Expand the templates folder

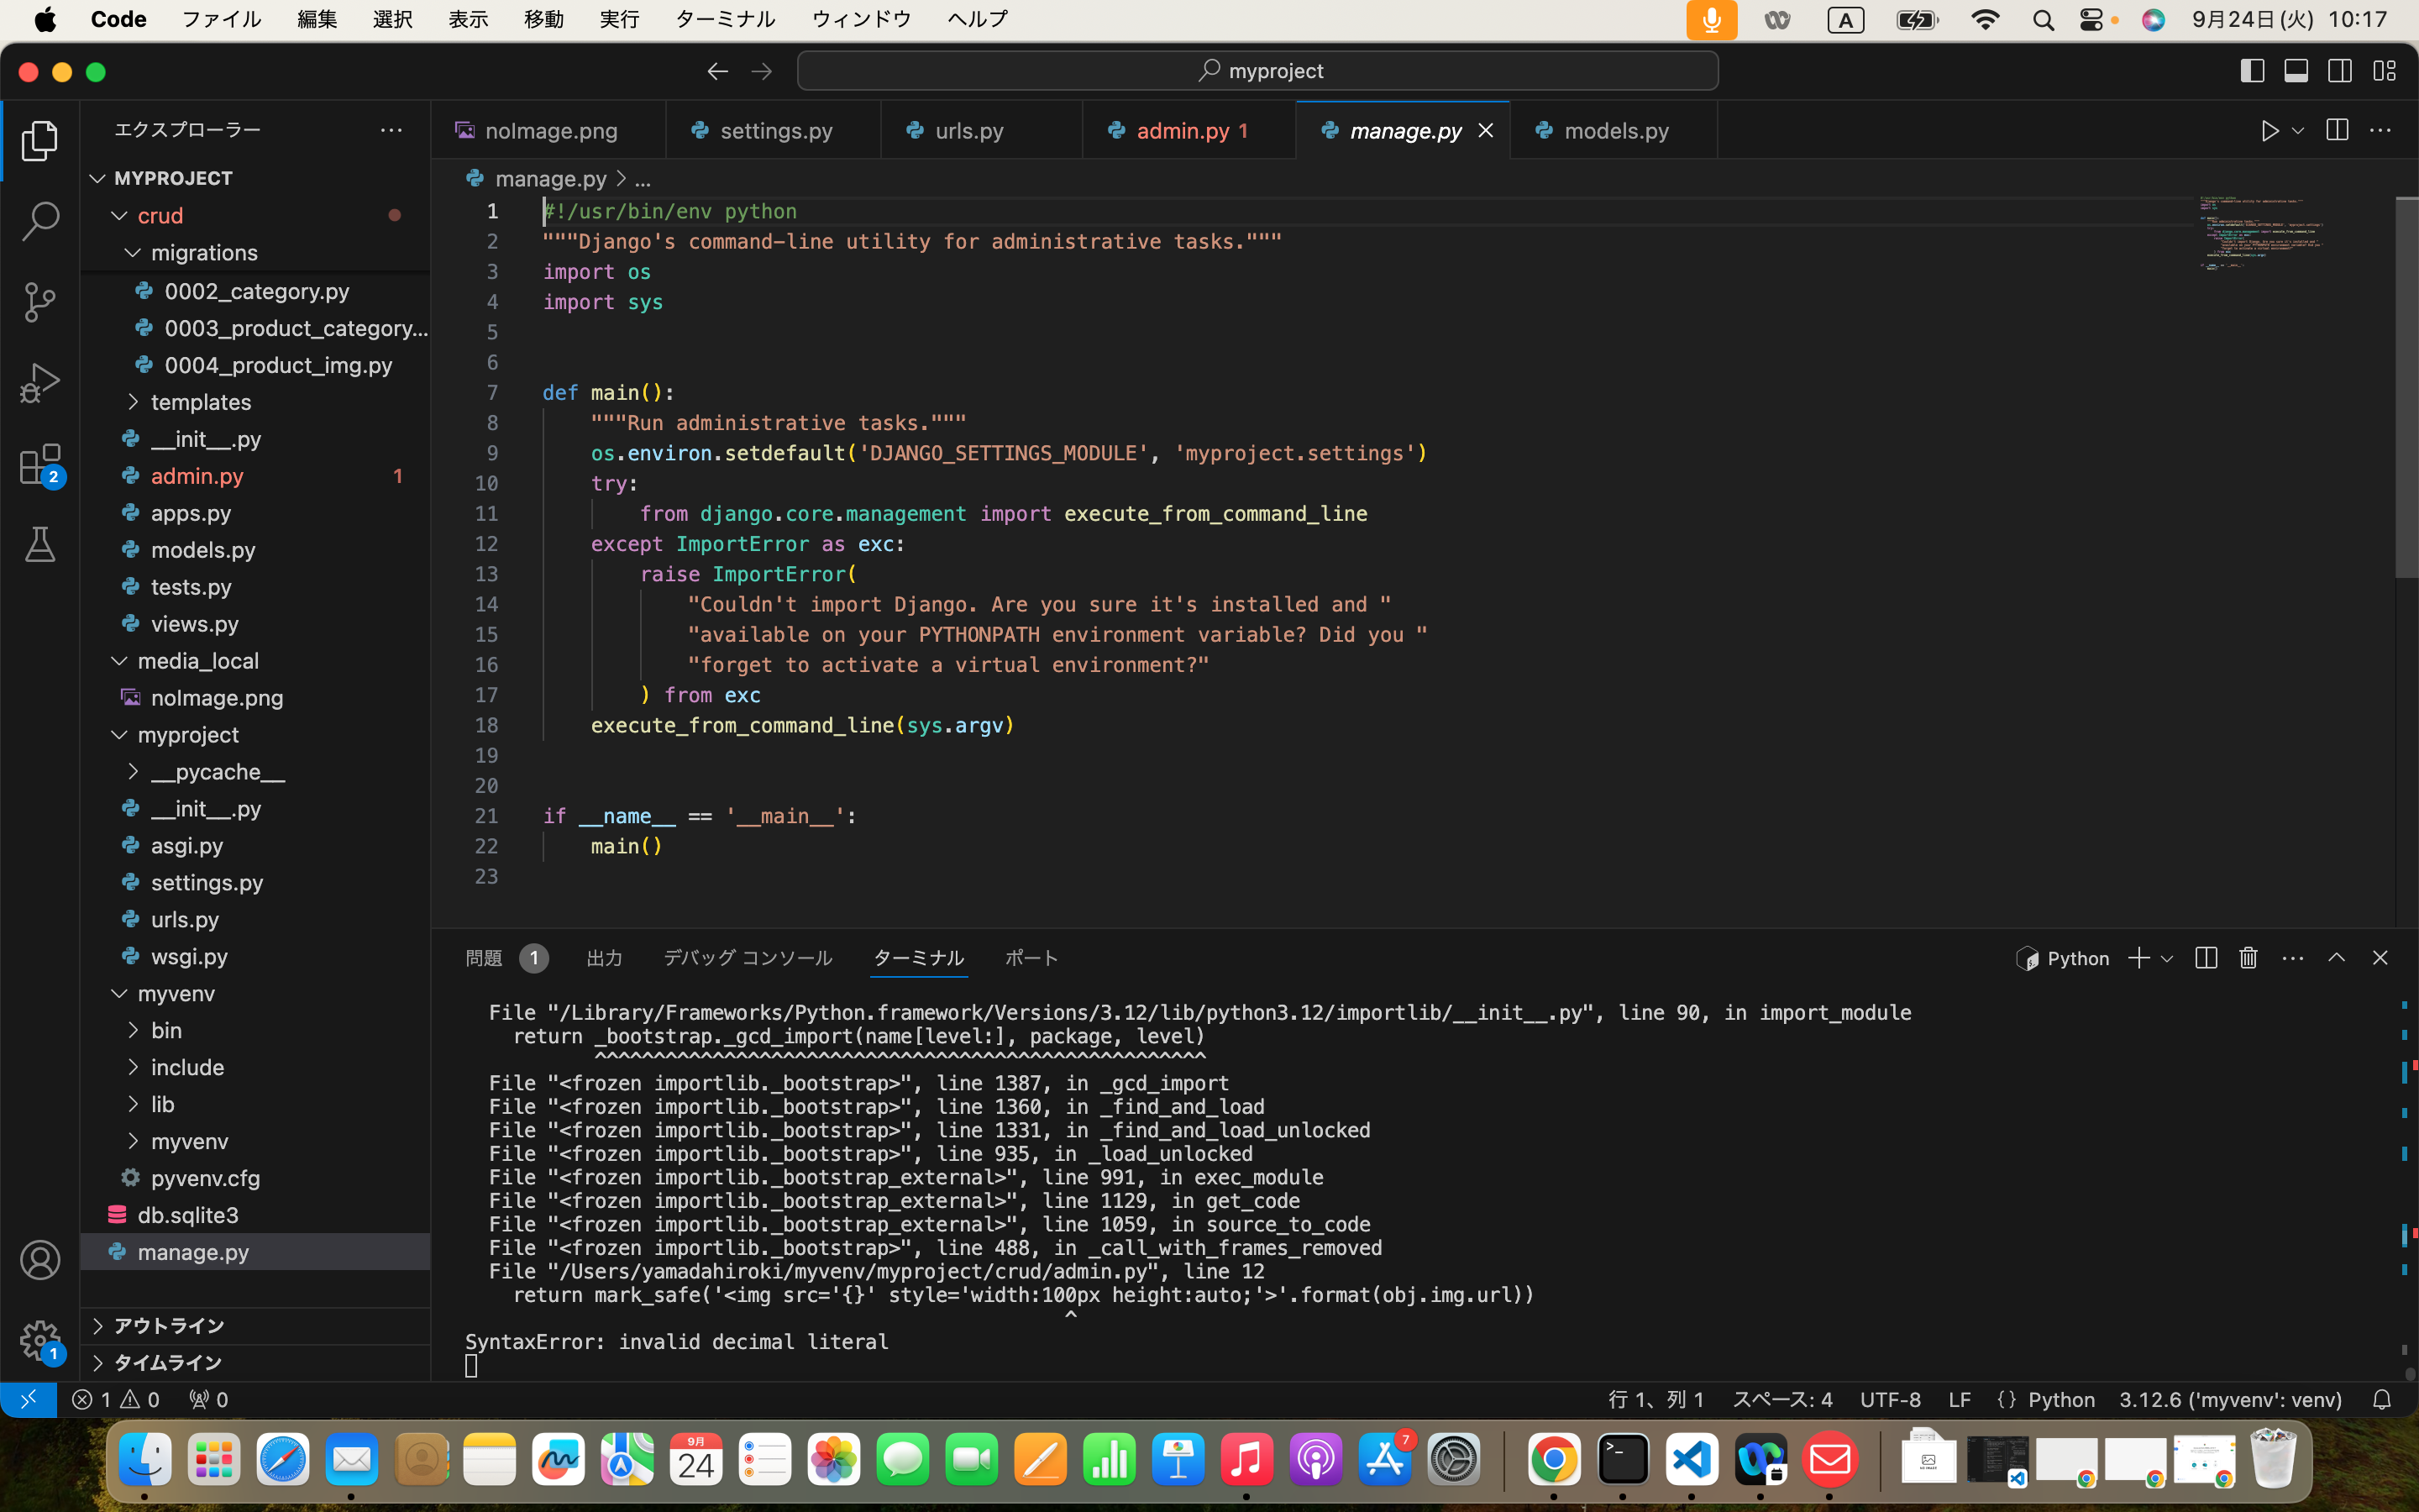tap(201, 402)
